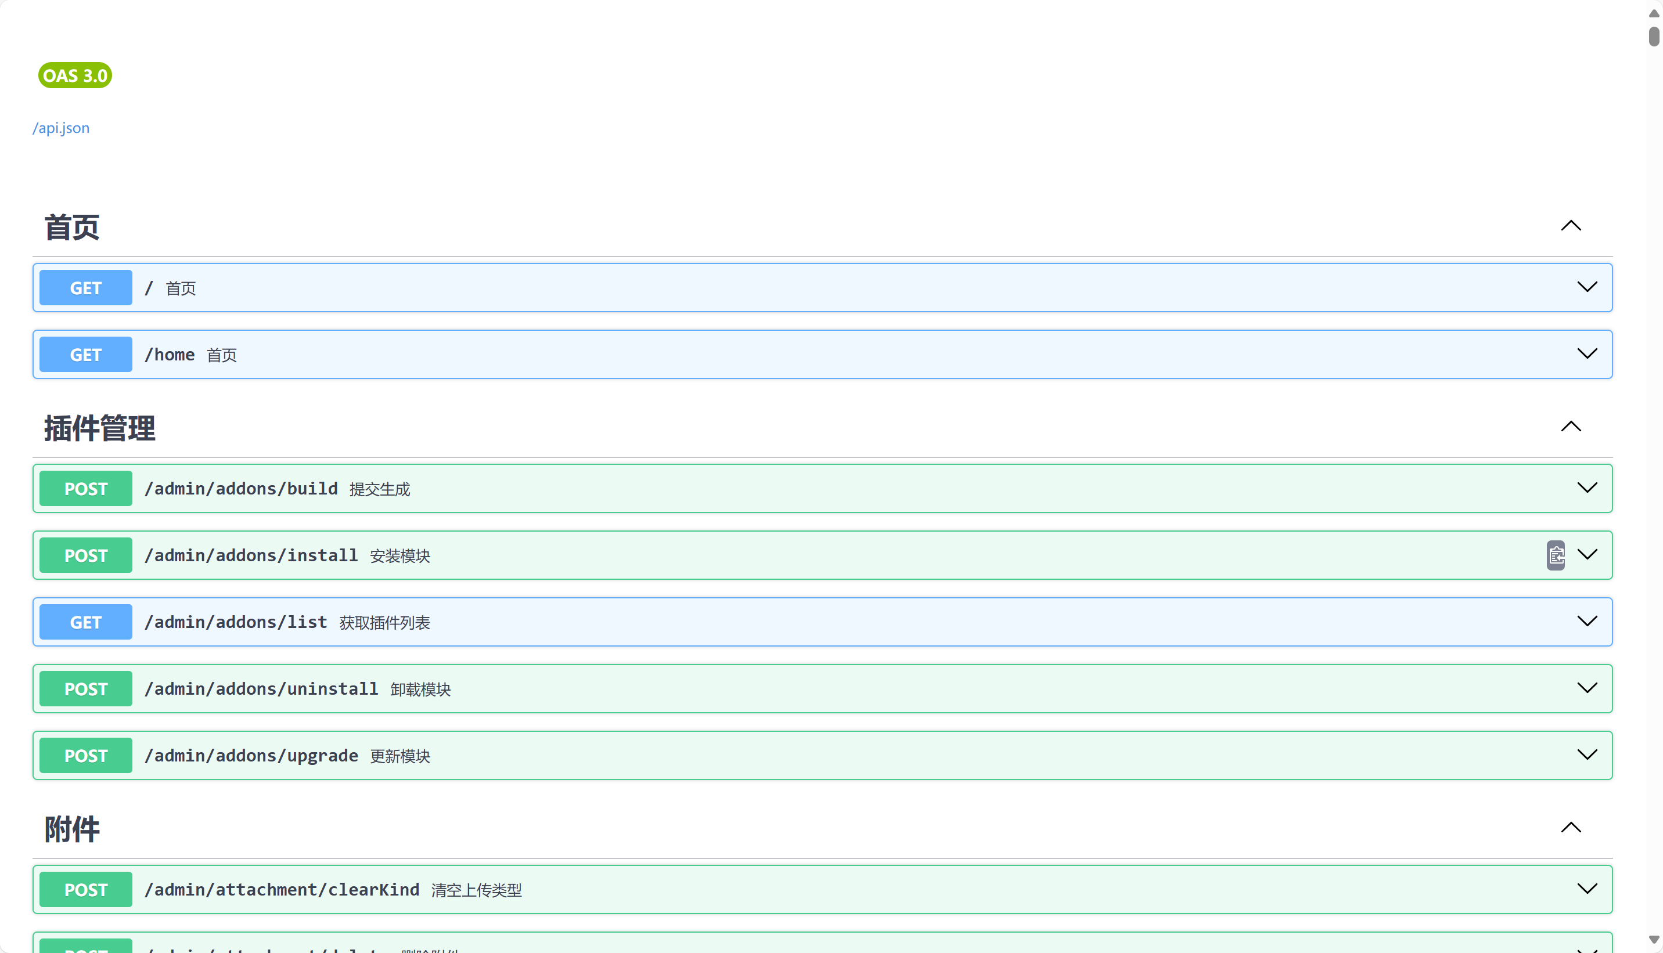Click the copy-to-clipboard icon on install row
This screenshot has width=1663, height=953.
click(1556, 555)
